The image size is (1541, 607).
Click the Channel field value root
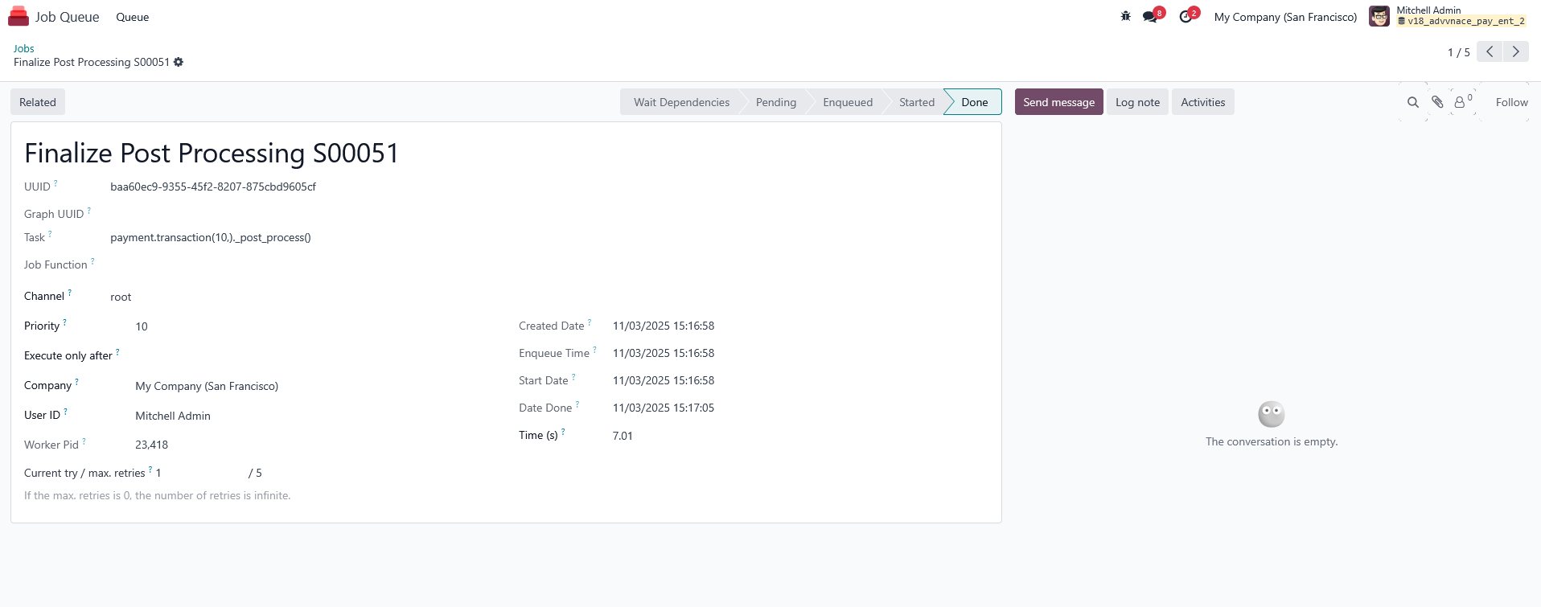click(121, 297)
